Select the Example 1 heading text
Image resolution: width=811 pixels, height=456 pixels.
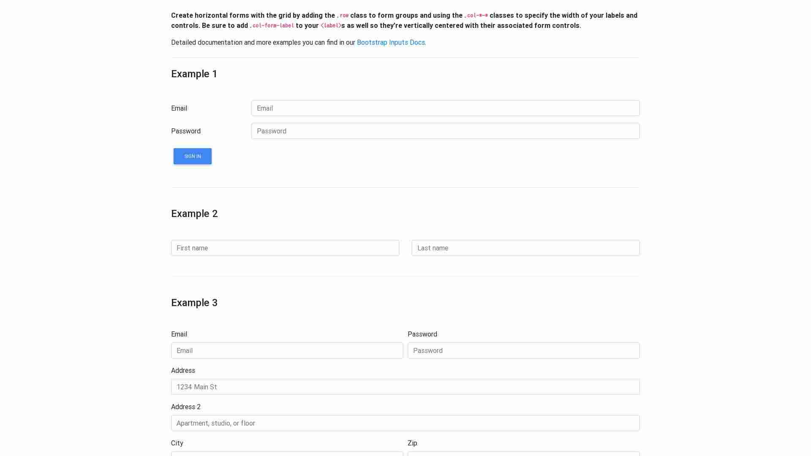pyautogui.click(x=194, y=74)
